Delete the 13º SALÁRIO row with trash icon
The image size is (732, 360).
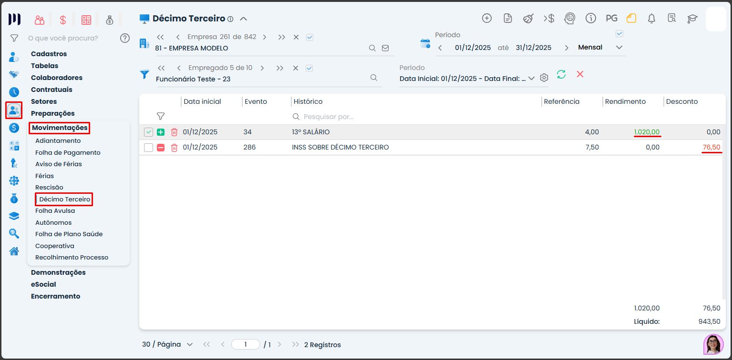174,132
